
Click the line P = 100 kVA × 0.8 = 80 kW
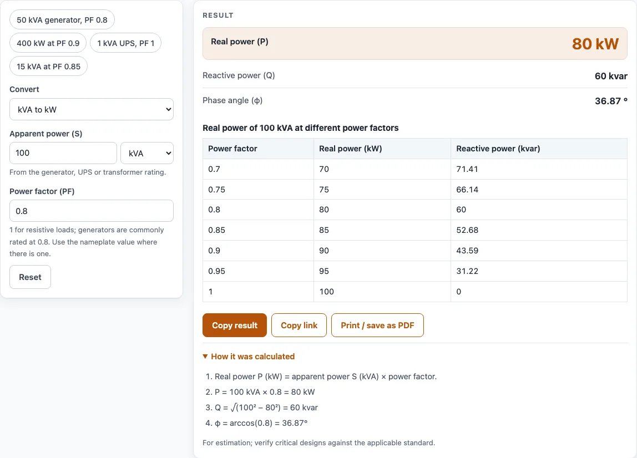265,392
